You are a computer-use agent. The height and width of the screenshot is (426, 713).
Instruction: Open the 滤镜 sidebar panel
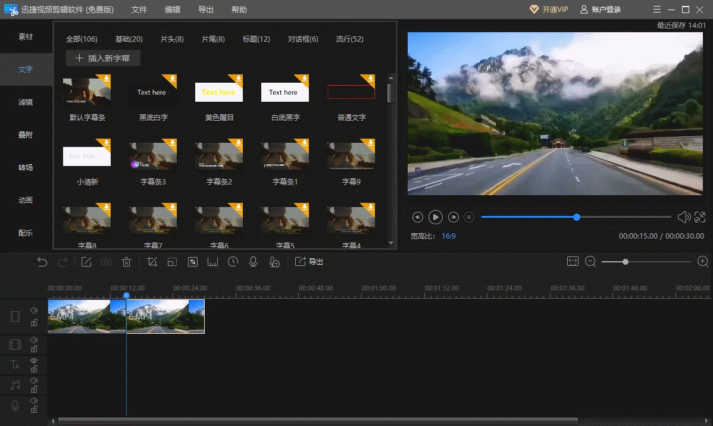[x=26, y=102]
